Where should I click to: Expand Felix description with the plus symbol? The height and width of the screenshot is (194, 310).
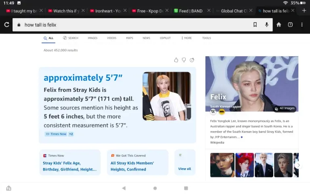click(242, 137)
